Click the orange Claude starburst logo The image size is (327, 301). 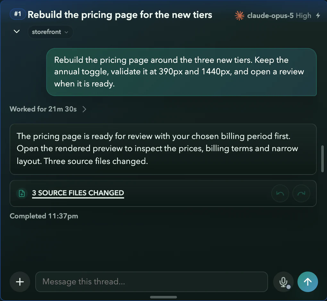tap(239, 16)
